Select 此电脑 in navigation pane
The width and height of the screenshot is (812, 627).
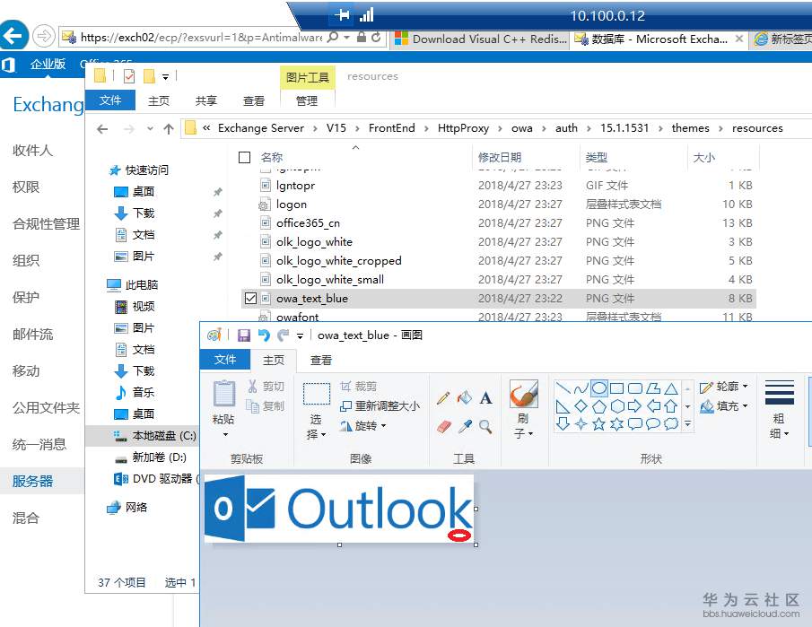133,284
